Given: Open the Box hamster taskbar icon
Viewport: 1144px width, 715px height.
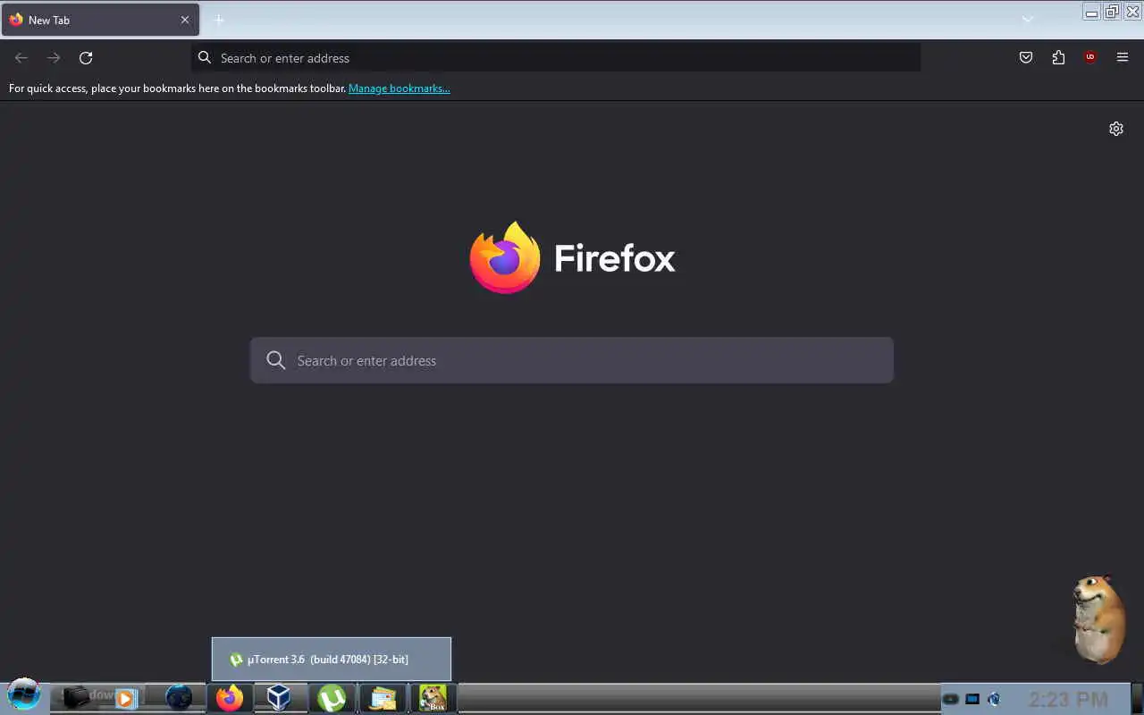Looking at the screenshot, I should pyautogui.click(x=433, y=698).
